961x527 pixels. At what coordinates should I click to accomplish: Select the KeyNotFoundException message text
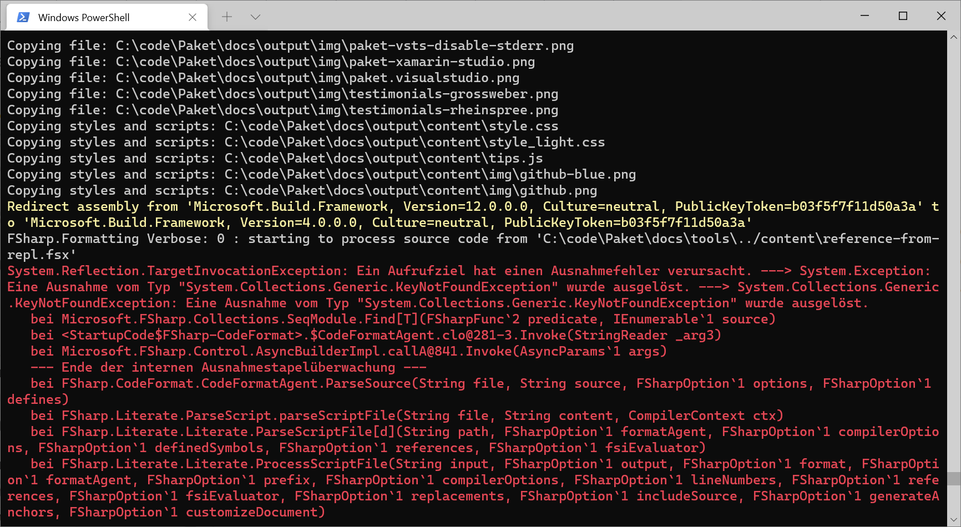coord(333,287)
